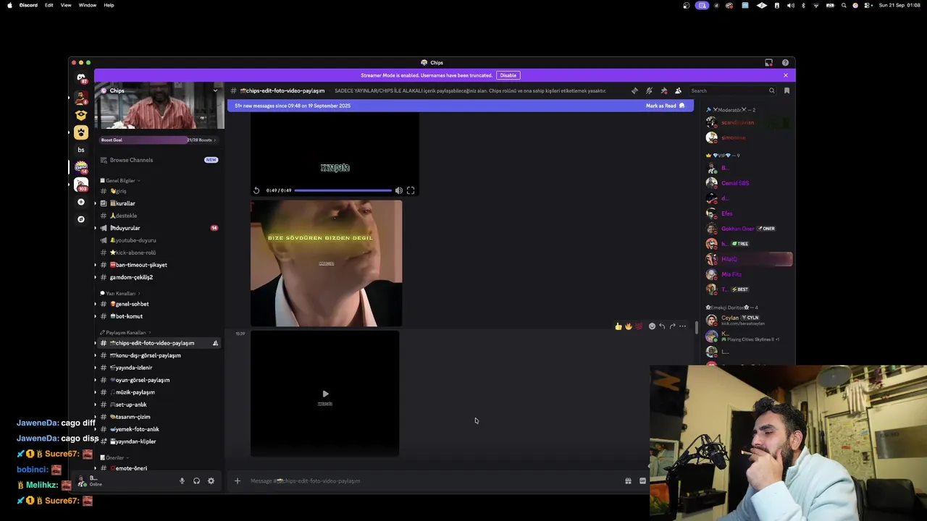Open More options for the message

pos(682,326)
